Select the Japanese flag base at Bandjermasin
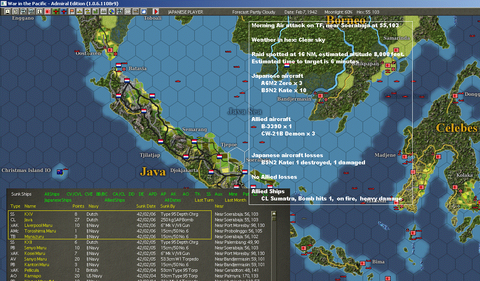Image resolution: width=480 pixels, height=281 pixels. click(320, 95)
